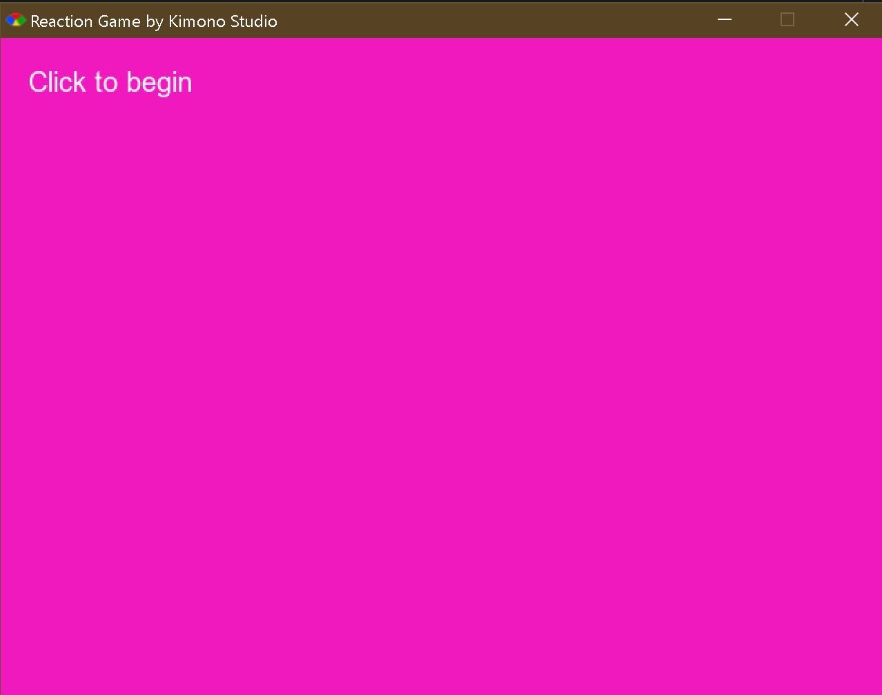Minimize the Reaction Game window

click(x=724, y=20)
